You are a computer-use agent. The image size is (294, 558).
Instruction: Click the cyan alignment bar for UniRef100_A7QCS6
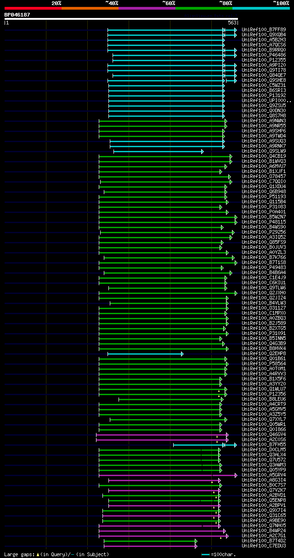pos(166,45)
